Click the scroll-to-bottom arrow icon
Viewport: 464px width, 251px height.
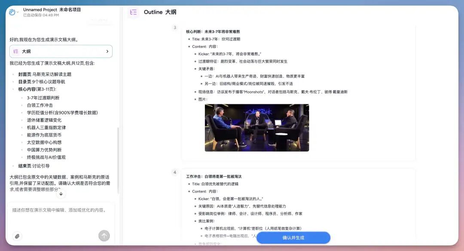[x=61, y=193]
